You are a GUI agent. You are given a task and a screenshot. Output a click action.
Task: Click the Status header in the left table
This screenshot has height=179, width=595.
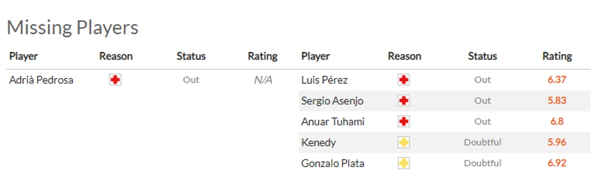pos(191,56)
